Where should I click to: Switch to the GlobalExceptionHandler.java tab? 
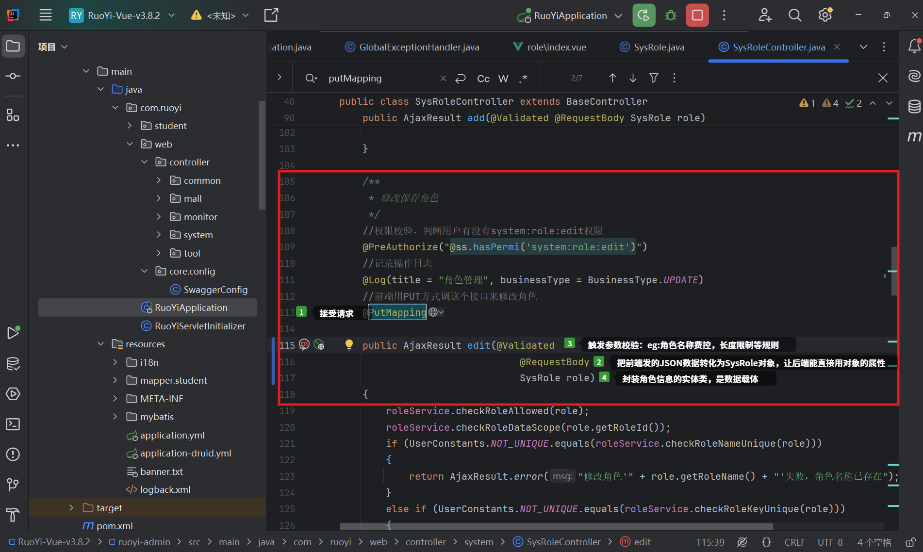click(412, 47)
